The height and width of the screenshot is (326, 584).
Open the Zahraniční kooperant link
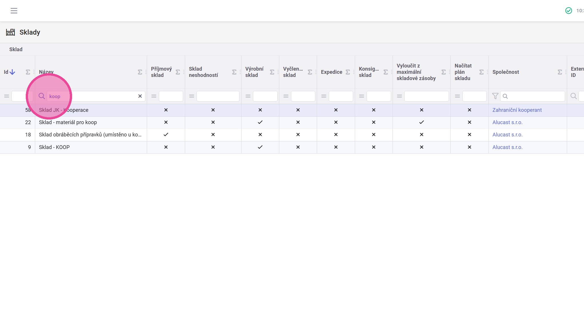(517, 110)
